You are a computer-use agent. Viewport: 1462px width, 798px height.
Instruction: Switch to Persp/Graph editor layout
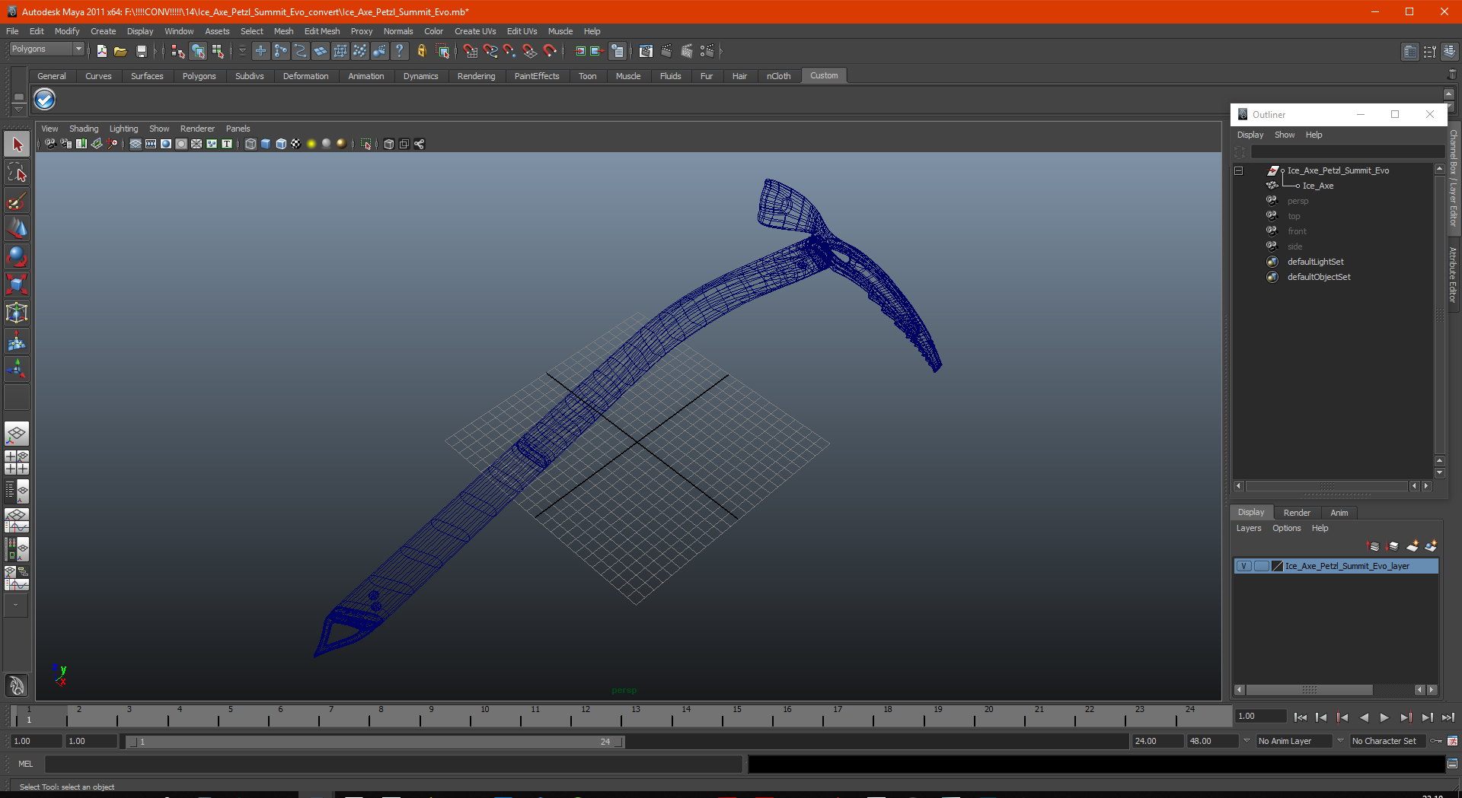tap(17, 520)
